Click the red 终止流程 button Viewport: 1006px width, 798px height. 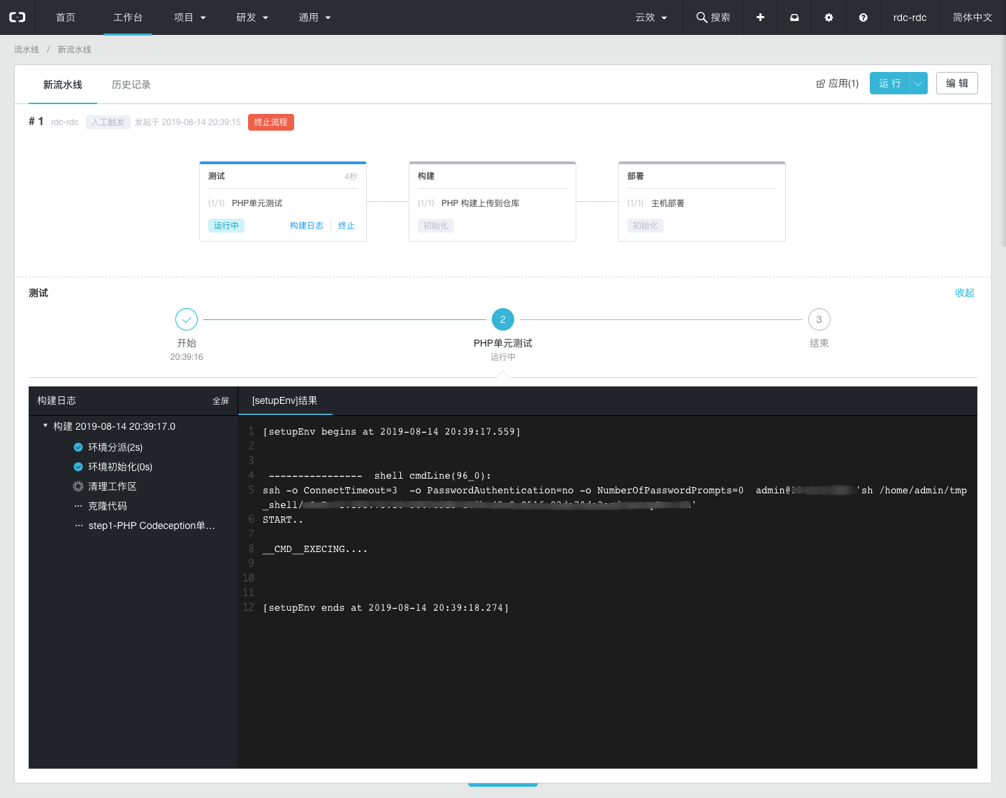tap(271, 122)
